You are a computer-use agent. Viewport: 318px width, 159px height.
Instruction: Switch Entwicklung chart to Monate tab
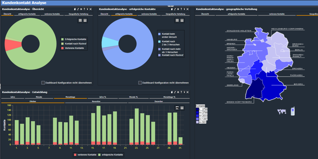click(39, 97)
